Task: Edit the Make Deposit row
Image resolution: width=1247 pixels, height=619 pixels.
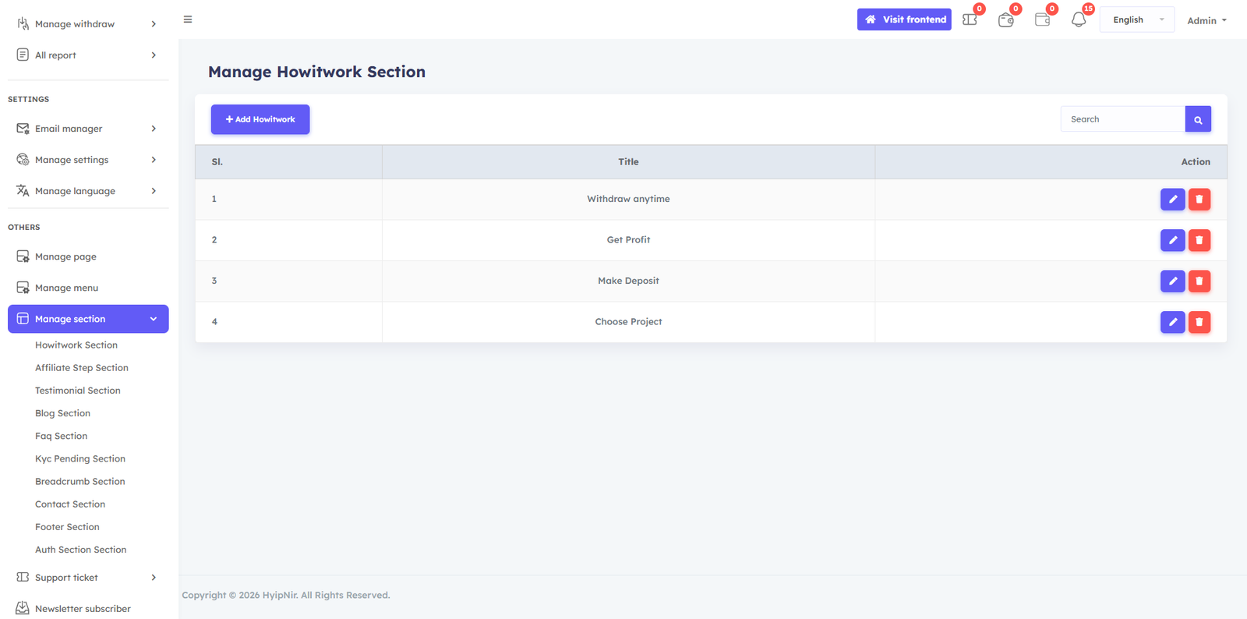Action: [1172, 281]
